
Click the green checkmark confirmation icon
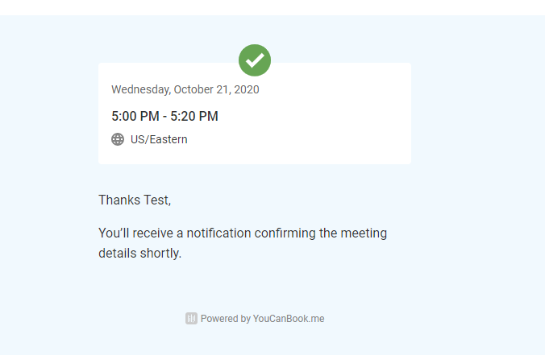pos(255,60)
